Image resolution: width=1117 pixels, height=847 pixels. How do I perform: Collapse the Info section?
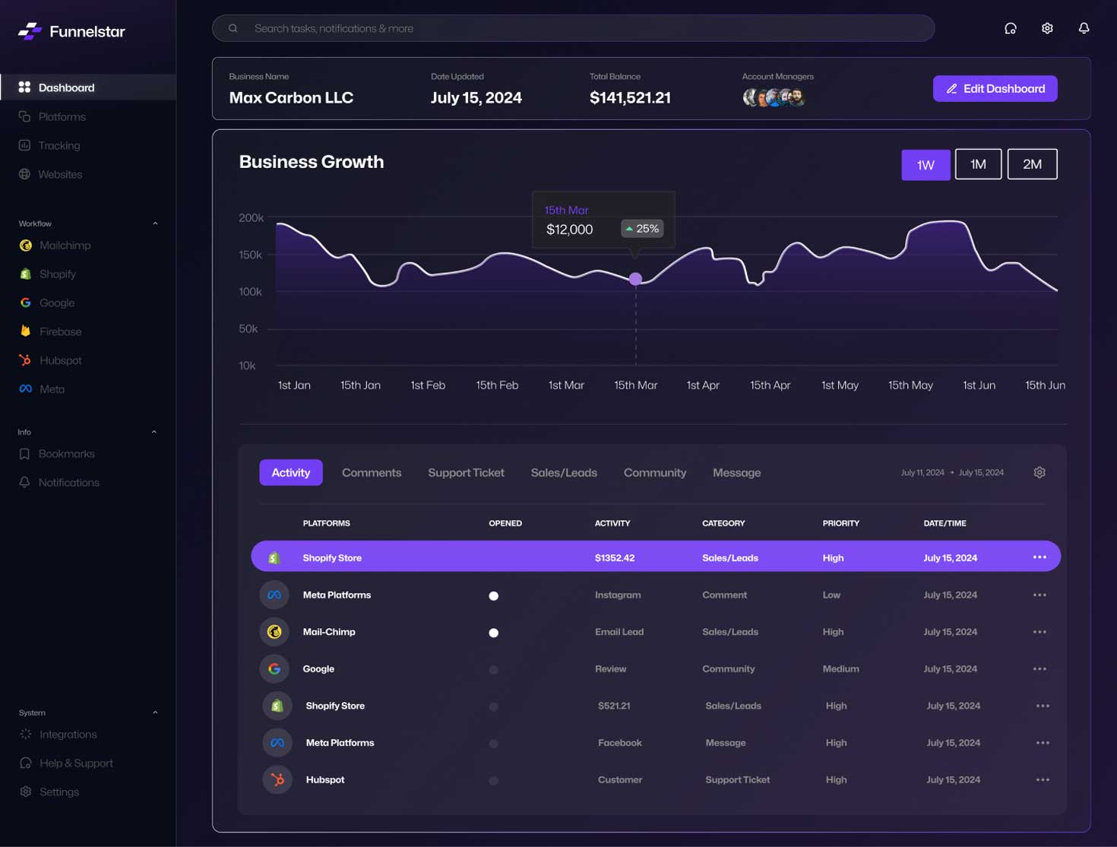pos(154,432)
